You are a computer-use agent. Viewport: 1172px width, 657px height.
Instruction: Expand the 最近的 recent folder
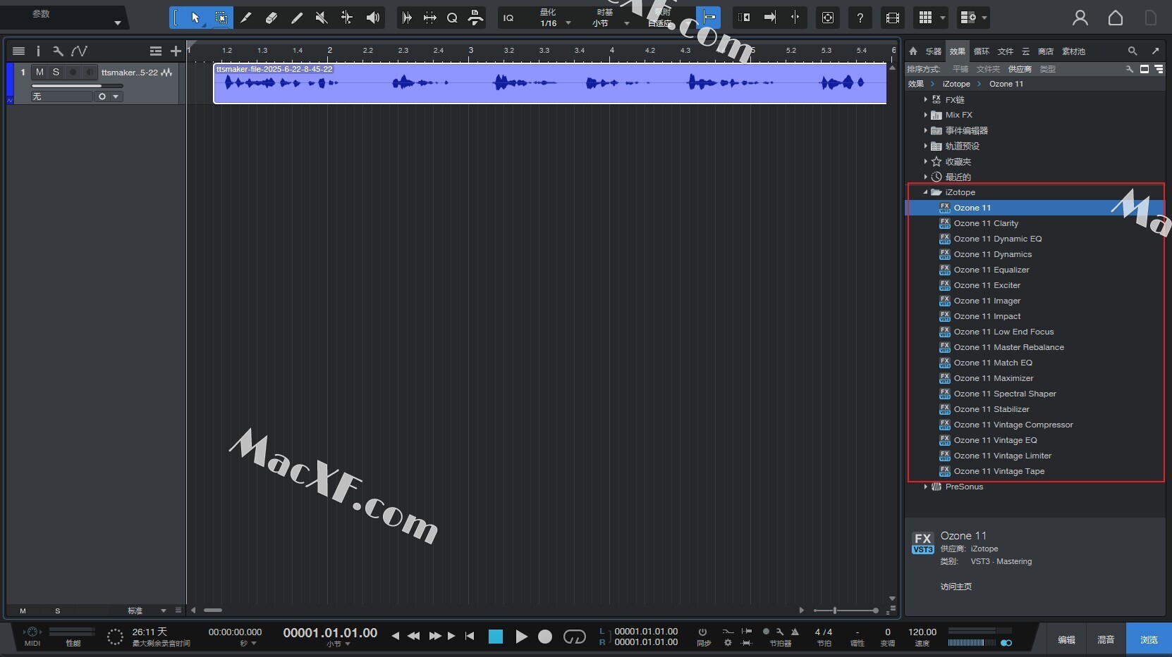[x=925, y=177]
